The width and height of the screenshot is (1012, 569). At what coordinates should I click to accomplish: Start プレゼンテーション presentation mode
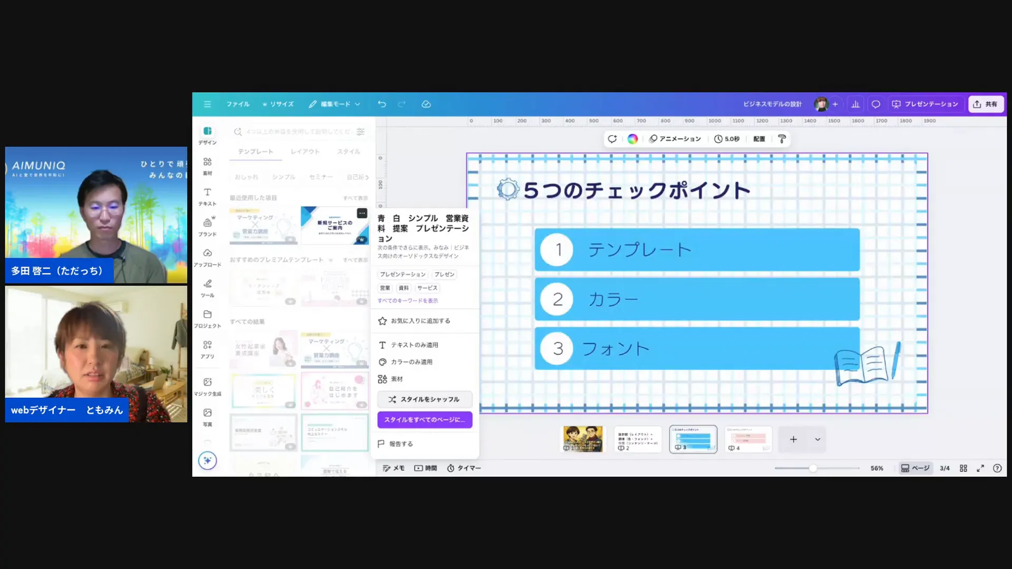pos(925,104)
